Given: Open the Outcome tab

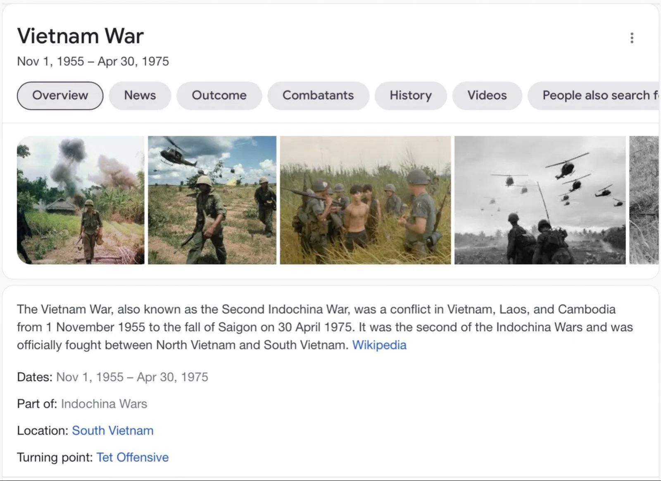Looking at the screenshot, I should pyautogui.click(x=219, y=95).
